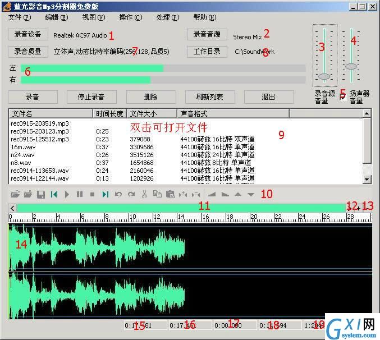Click the 退出 button
The image size is (380, 340).
pos(269,97)
